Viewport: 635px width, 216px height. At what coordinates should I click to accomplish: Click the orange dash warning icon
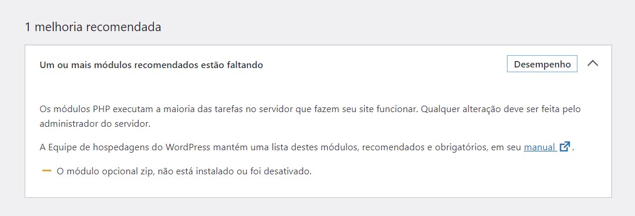coord(46,171)
